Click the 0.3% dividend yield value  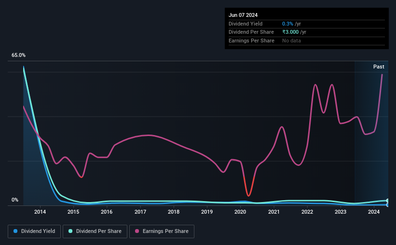point(287,24)
